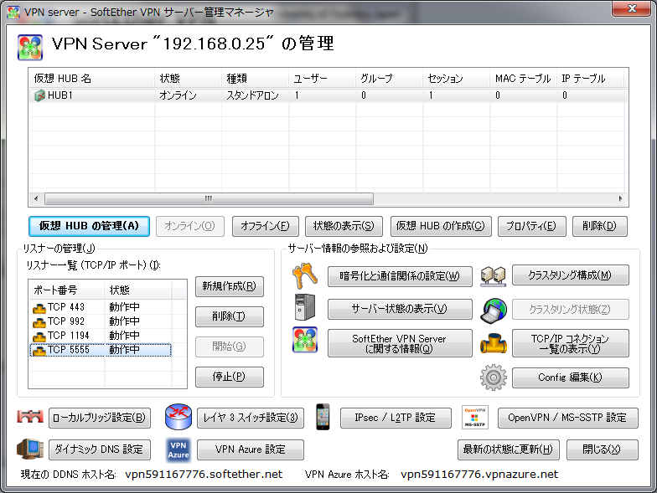Open OpenVPN / MS-SSTP 設定 button
Screen dimensions: 657x493
pos(568,418)
